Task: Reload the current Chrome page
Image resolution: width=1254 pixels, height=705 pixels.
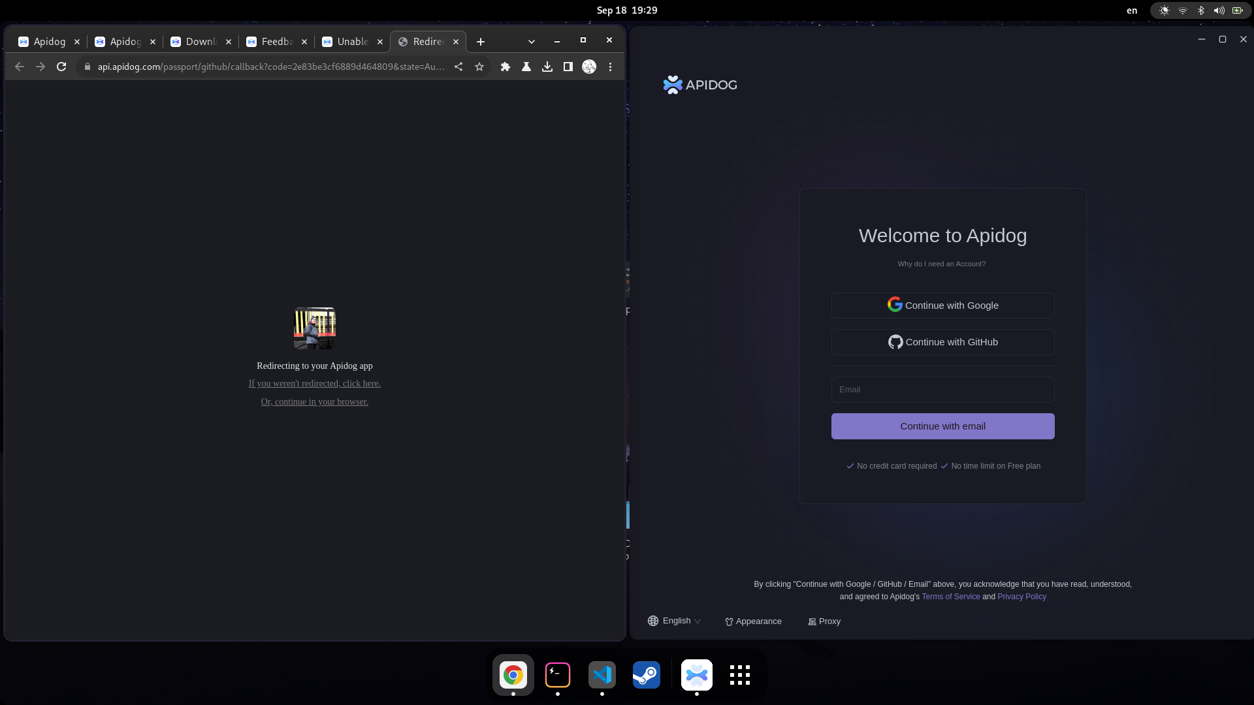Action: tap(61, 67)
